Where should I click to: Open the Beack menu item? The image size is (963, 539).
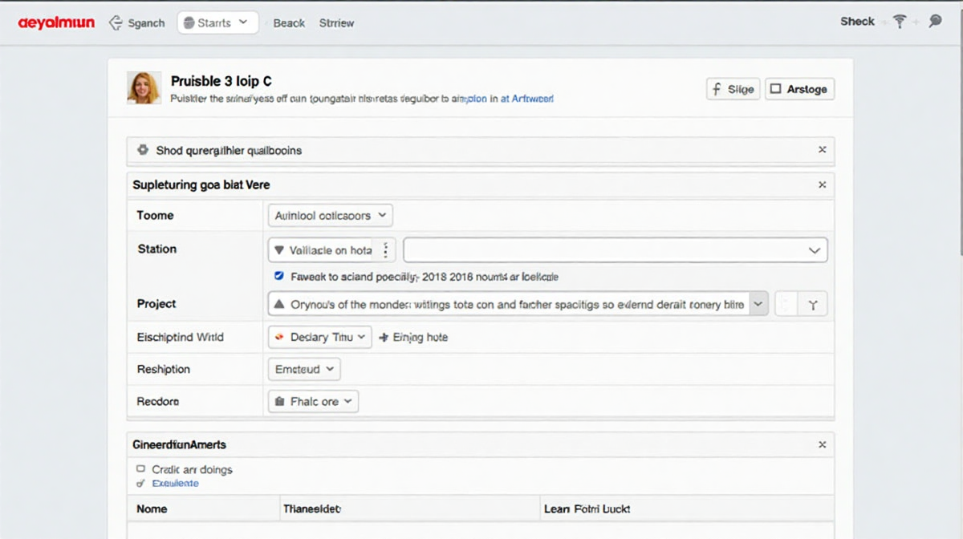289,23
